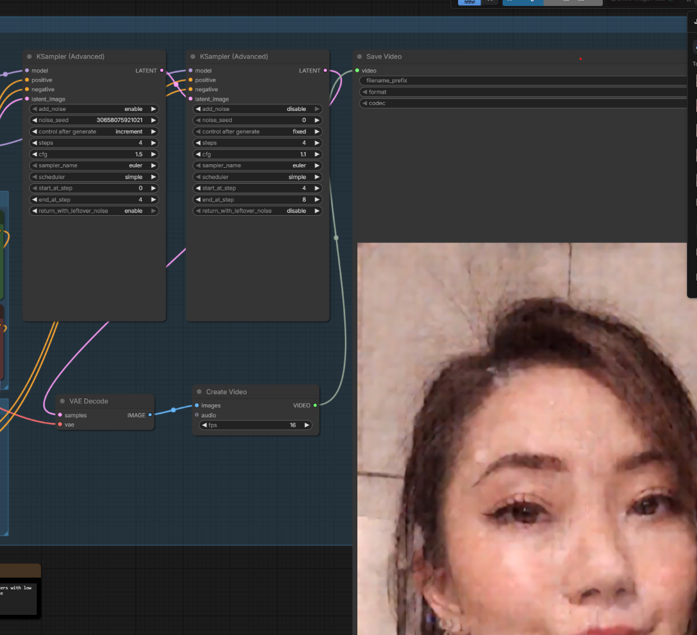This screenshot has width=697, height=635.
Task: Decrease steps with the left arrow on the right KSampler
Action: pyautogui.click(x=198, y=143)
